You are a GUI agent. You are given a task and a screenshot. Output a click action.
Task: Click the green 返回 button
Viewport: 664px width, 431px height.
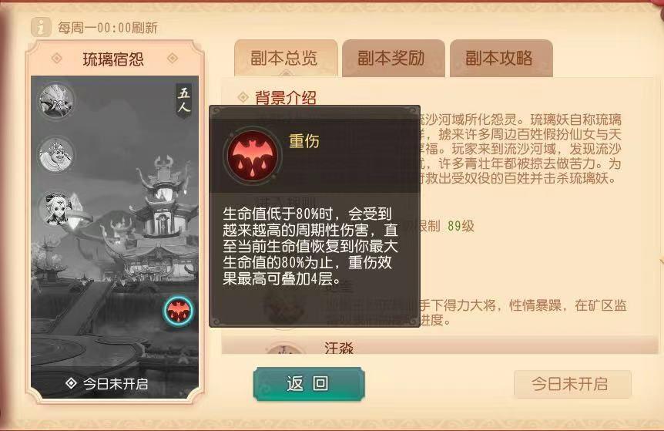tap(309, 384)
